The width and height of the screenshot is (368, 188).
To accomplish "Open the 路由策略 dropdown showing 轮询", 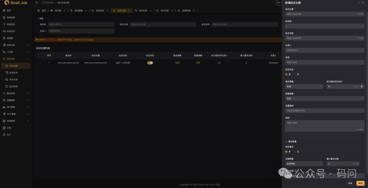I will coord(304,87).
